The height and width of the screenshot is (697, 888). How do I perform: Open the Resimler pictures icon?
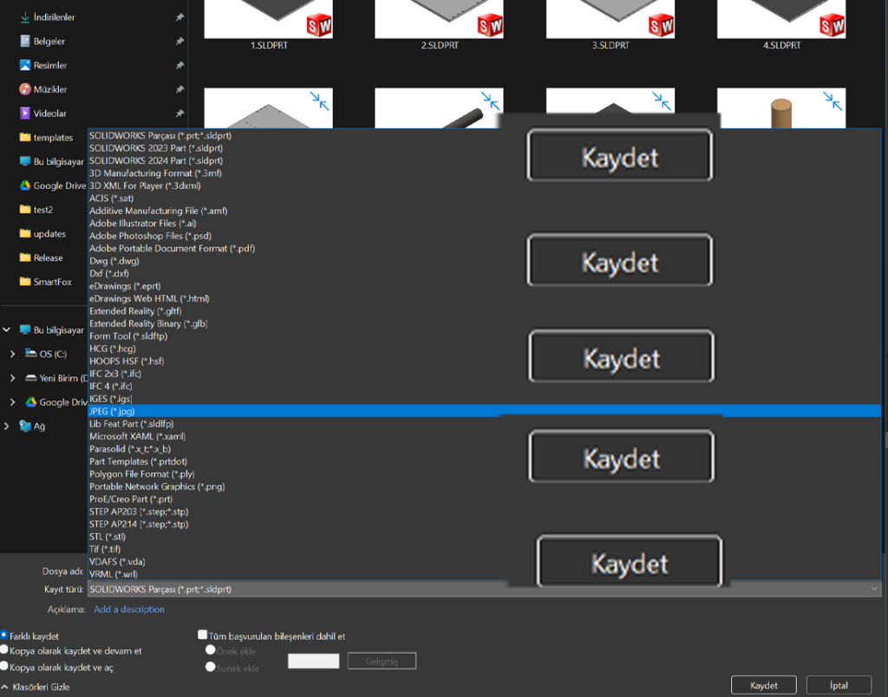24,65
